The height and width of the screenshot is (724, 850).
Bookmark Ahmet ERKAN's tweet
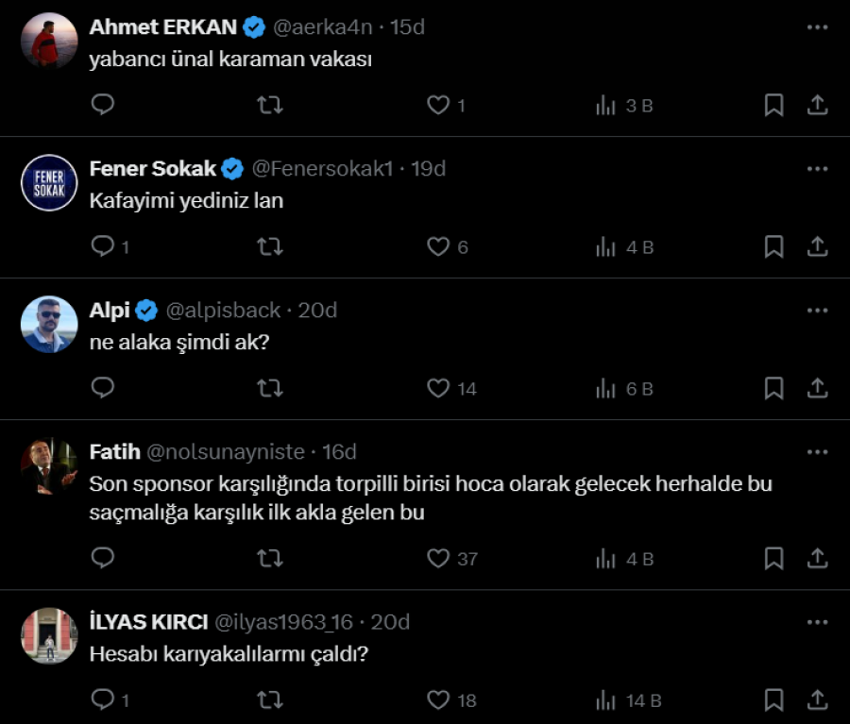point(773,105)
